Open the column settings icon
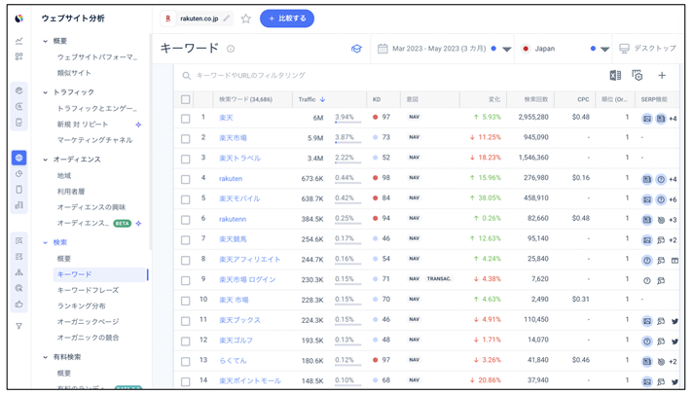The height and width of the screenshot is (395, 693). tap(637, 76)
